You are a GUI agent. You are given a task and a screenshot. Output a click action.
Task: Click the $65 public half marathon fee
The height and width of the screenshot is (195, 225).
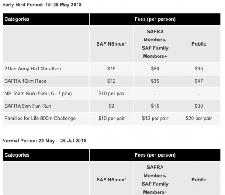tap(199, 69)
